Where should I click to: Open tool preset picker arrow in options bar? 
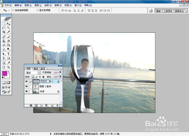coord(9,11)
